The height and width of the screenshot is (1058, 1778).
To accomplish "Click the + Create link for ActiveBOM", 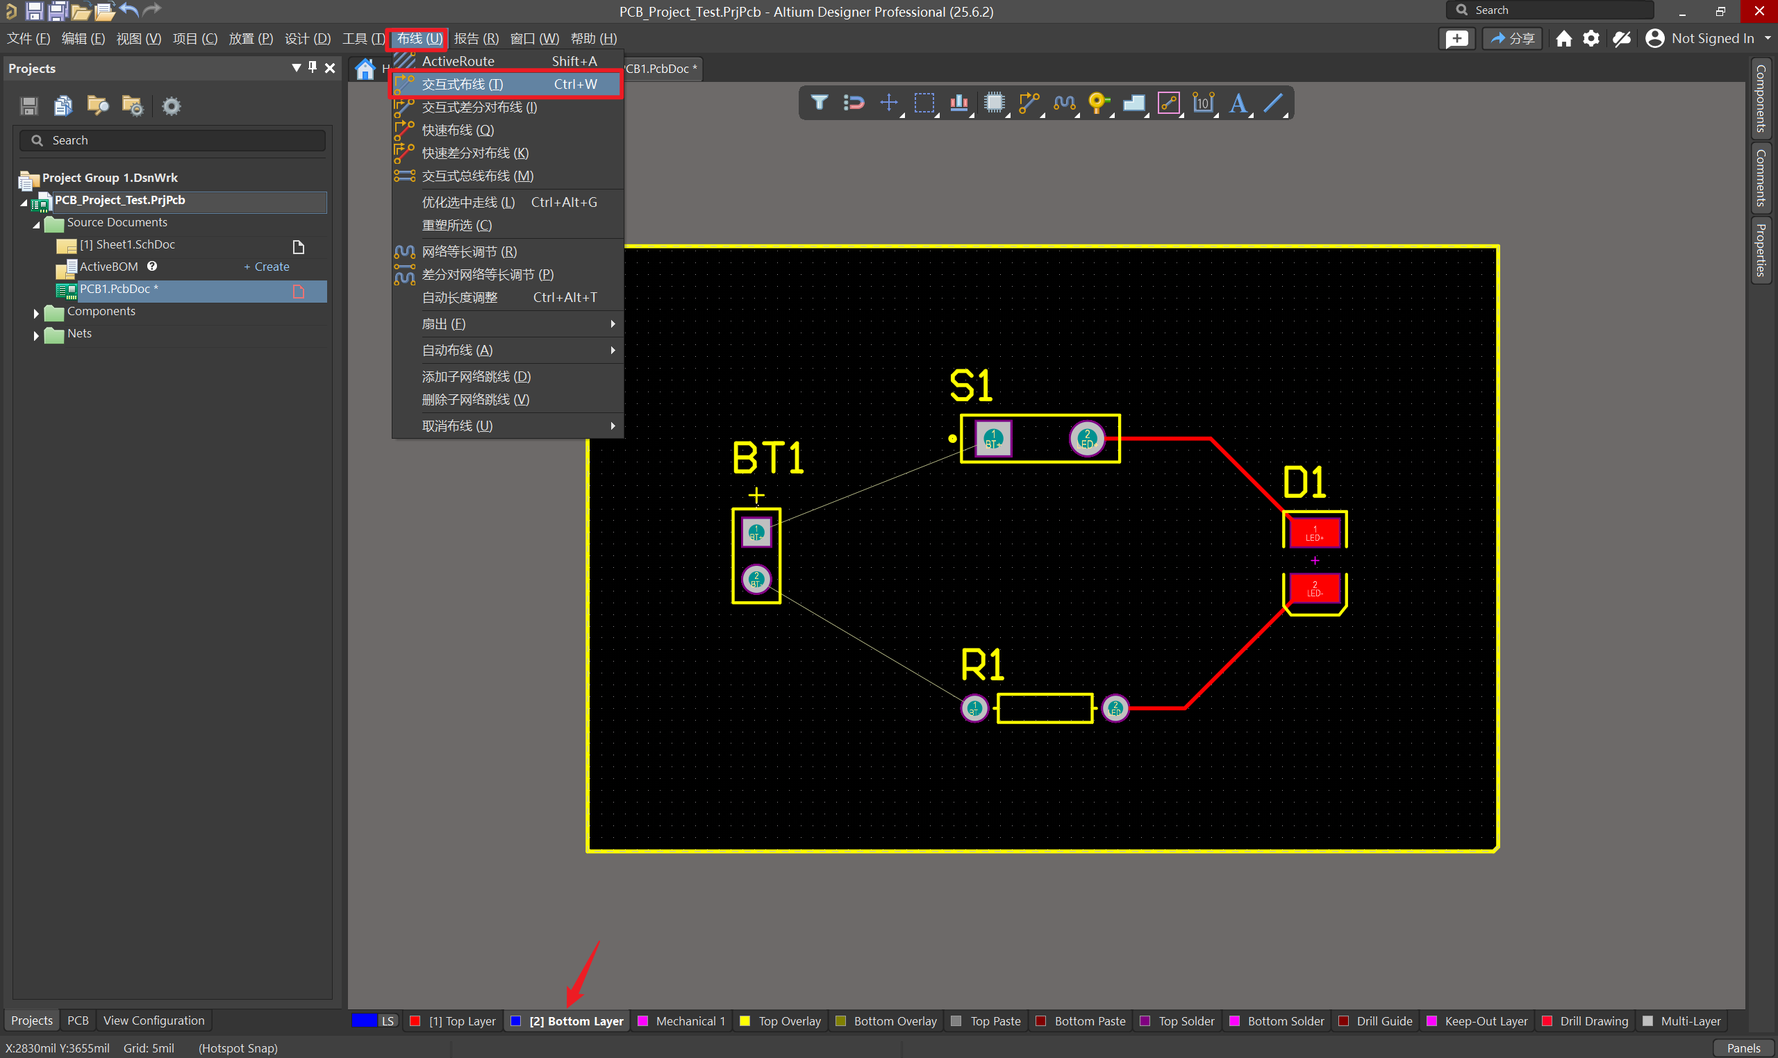I will coord(267,267).
